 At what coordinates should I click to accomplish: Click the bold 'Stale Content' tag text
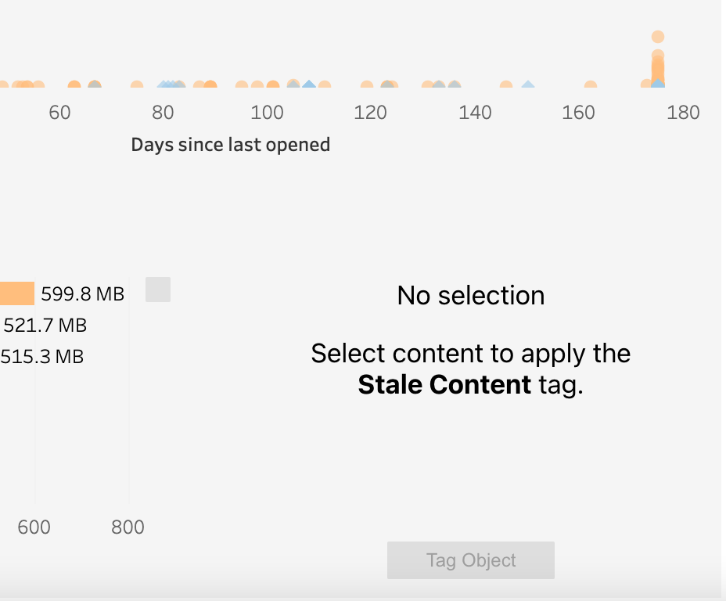[x=444, y=385]
